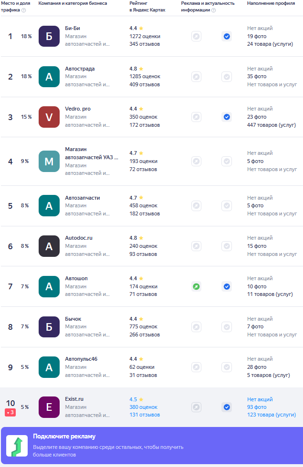The width and height of the screenshot is (303, 467).
Task: Click the grey advertising icon for Би-Би
Action: [196, 36]
